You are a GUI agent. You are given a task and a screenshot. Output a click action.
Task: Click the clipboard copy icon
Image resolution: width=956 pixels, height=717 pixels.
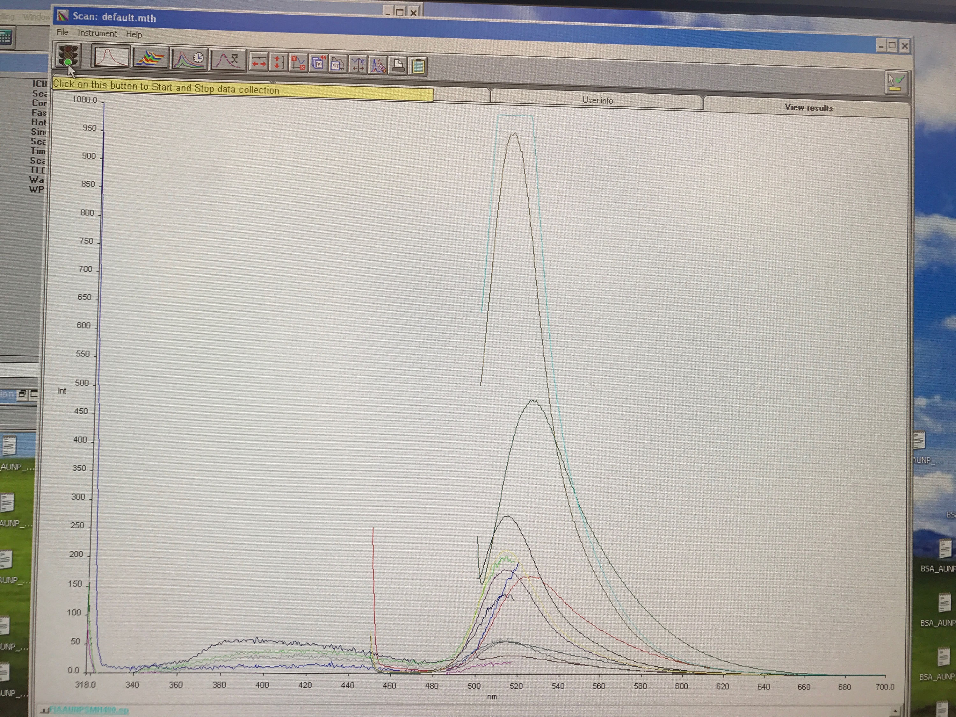tap(418, 67)
